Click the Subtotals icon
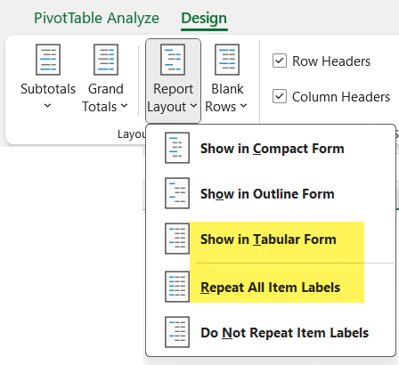Screen dimensions: 399x365 tap(48, 60)
